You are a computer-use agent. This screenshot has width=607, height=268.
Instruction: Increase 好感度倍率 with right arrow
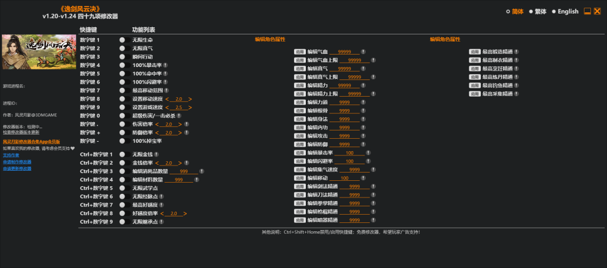pyautogui.click(x=186, y=213)
